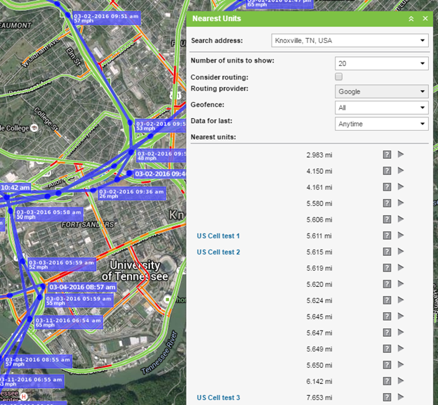The image size is (438, 405).
Task: Expand the Geofence dropdown set to All
Action: (381, 108)
